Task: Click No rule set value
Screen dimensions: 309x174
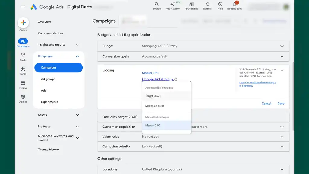Action: pyautogui.click(x=150, y=137)
